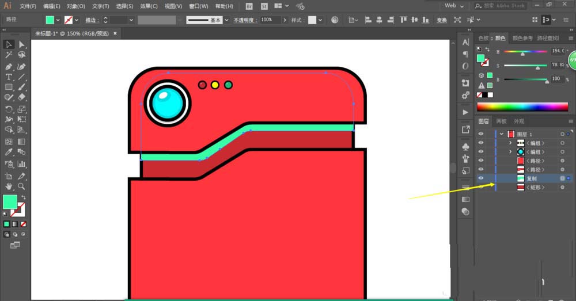This screenshot has height=301, width=576.
Task: Open the 效果(C) menu
Action: click(x=149, y=6)
